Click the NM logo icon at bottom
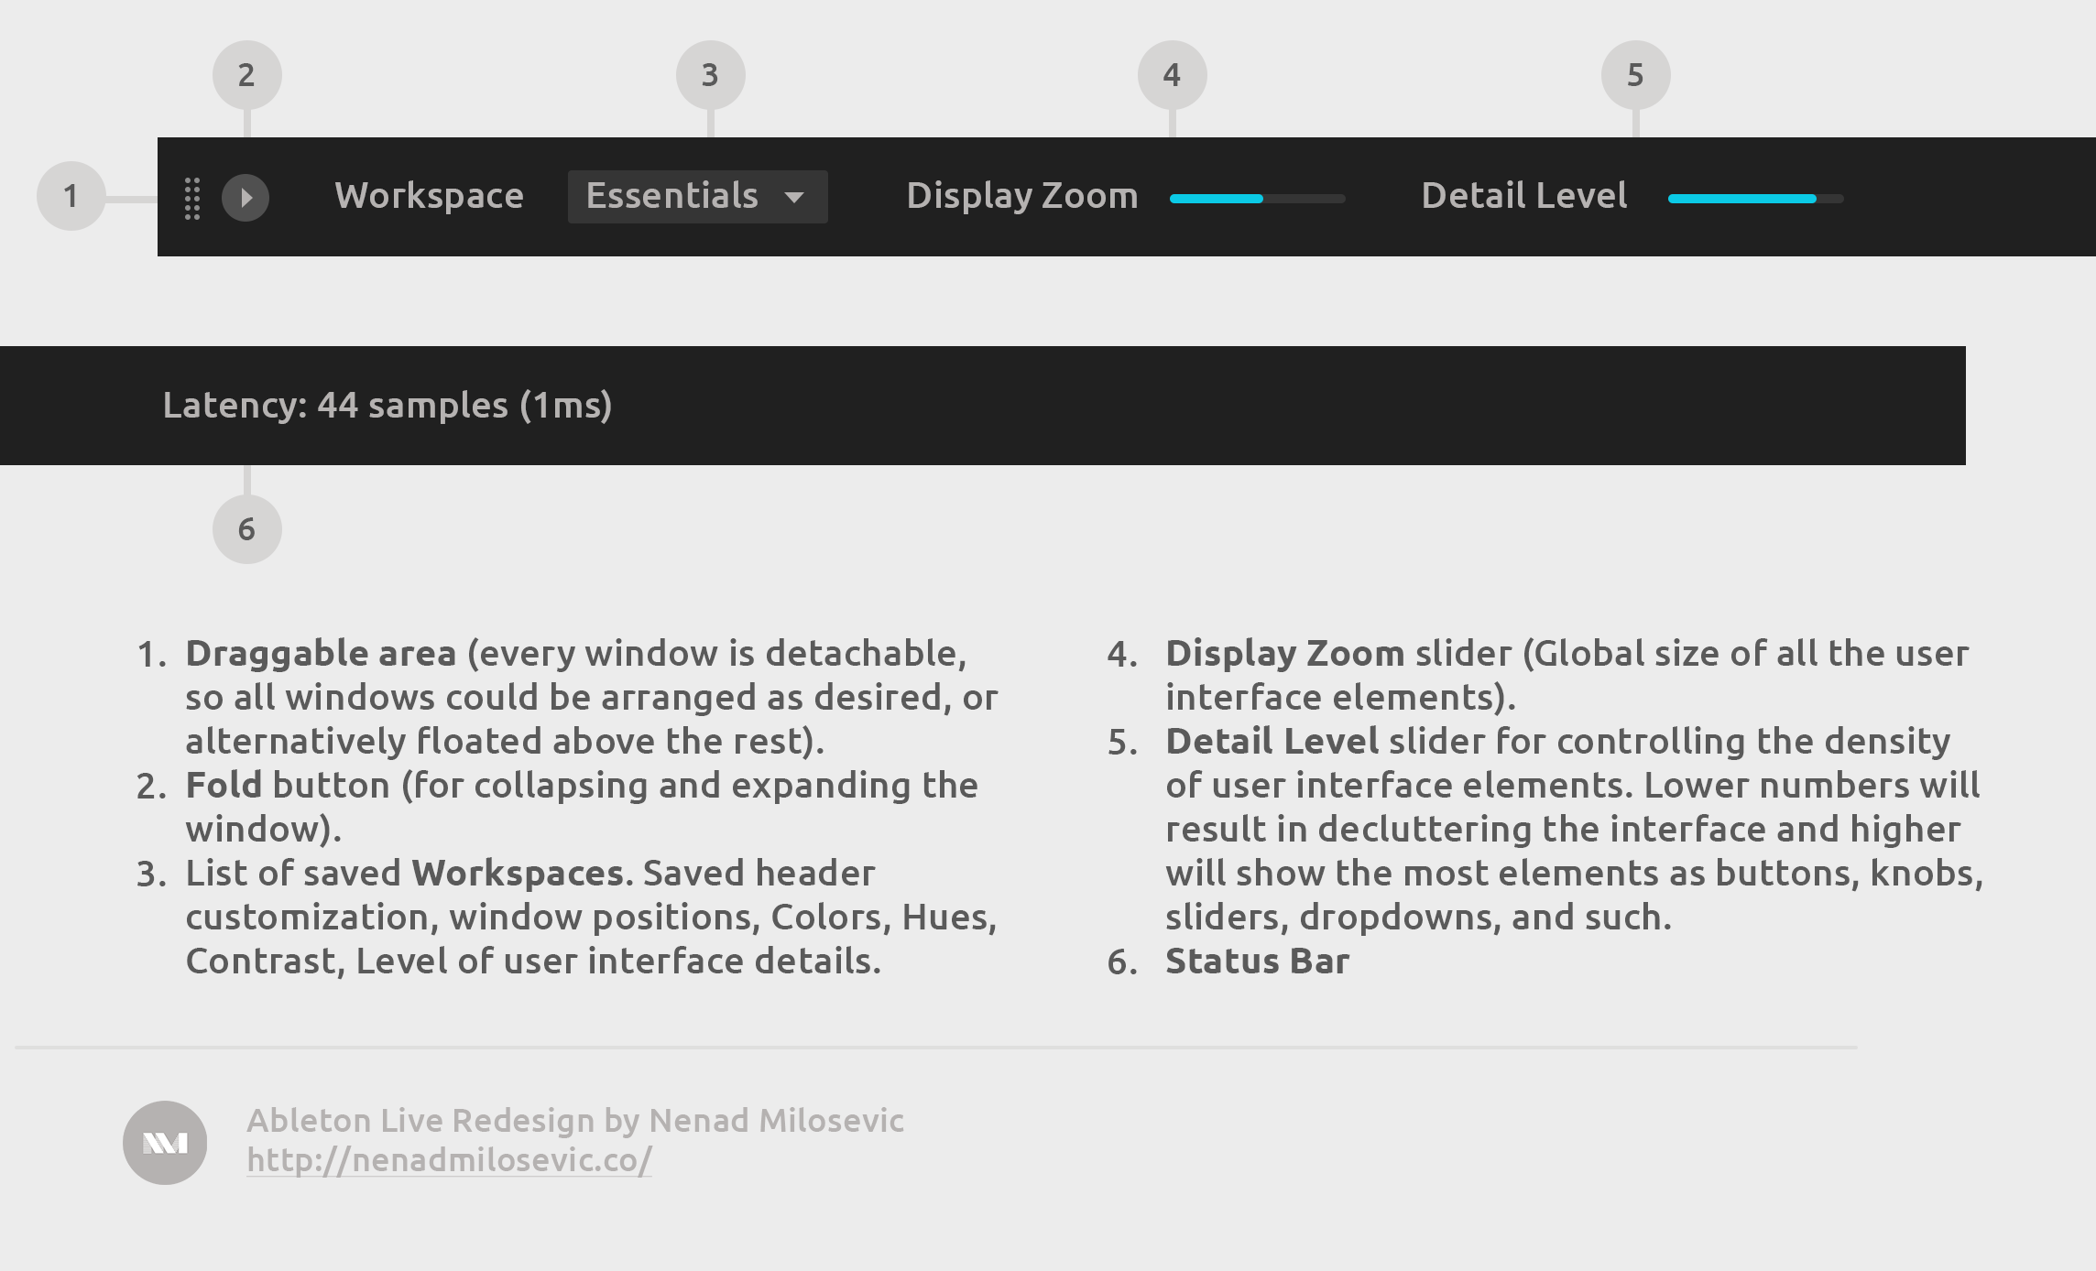Viewport: 2096px width, 1271px height. (165, 1142)
